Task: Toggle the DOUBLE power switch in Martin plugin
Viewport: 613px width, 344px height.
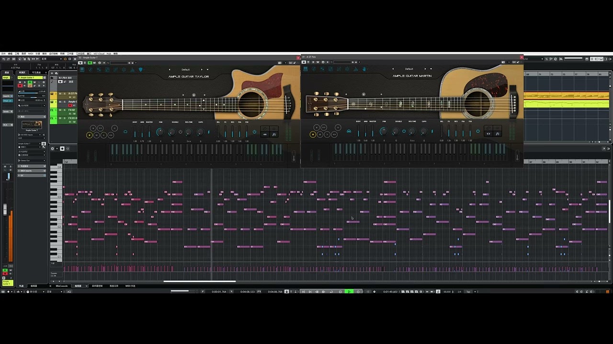Action: [404, 131]
